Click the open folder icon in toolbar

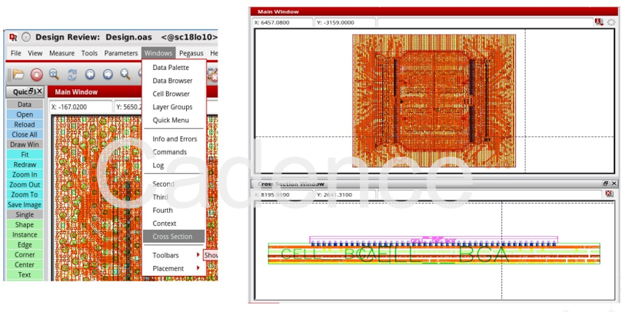18,75
